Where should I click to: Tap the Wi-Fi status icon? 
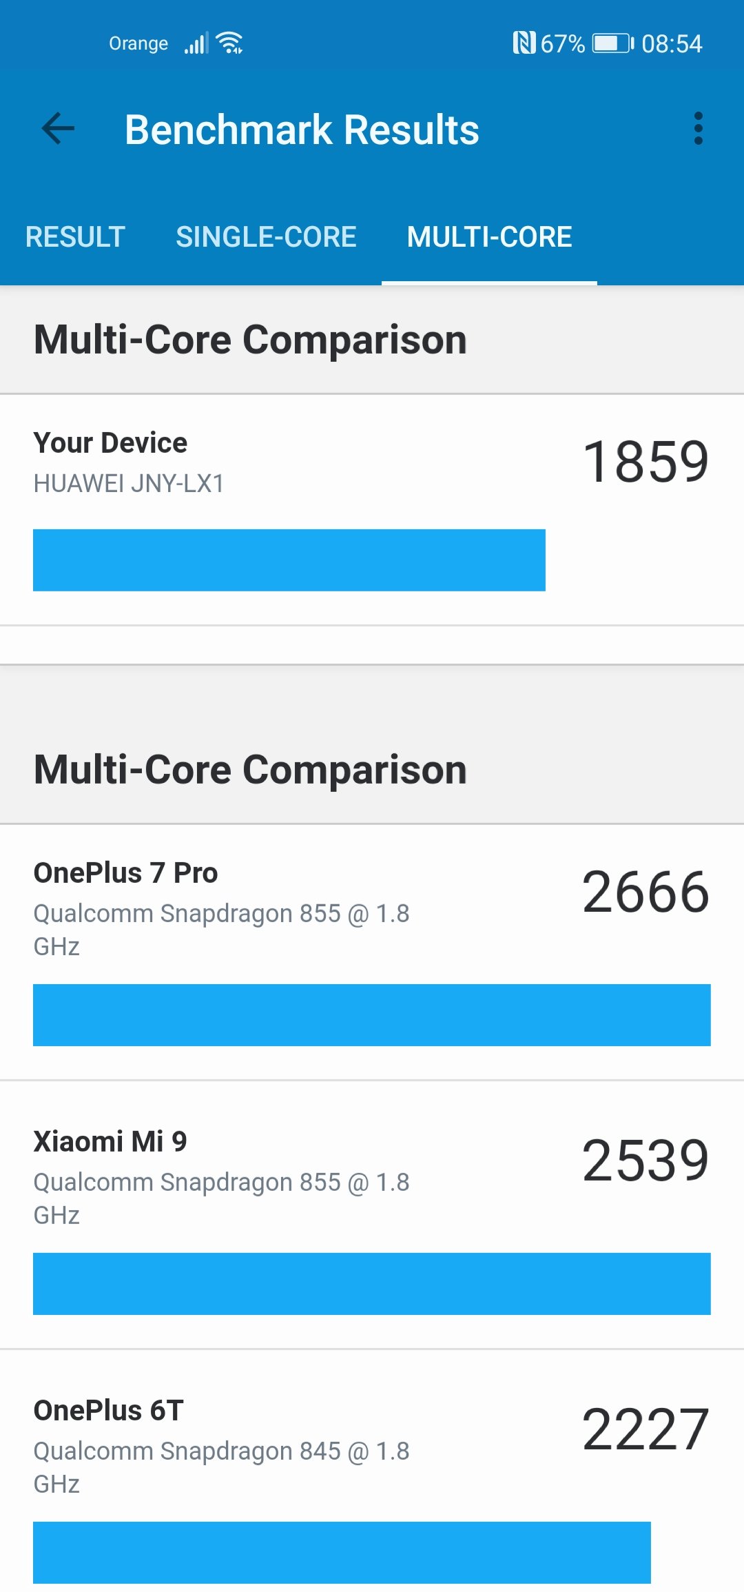click(x=229, y=43)
